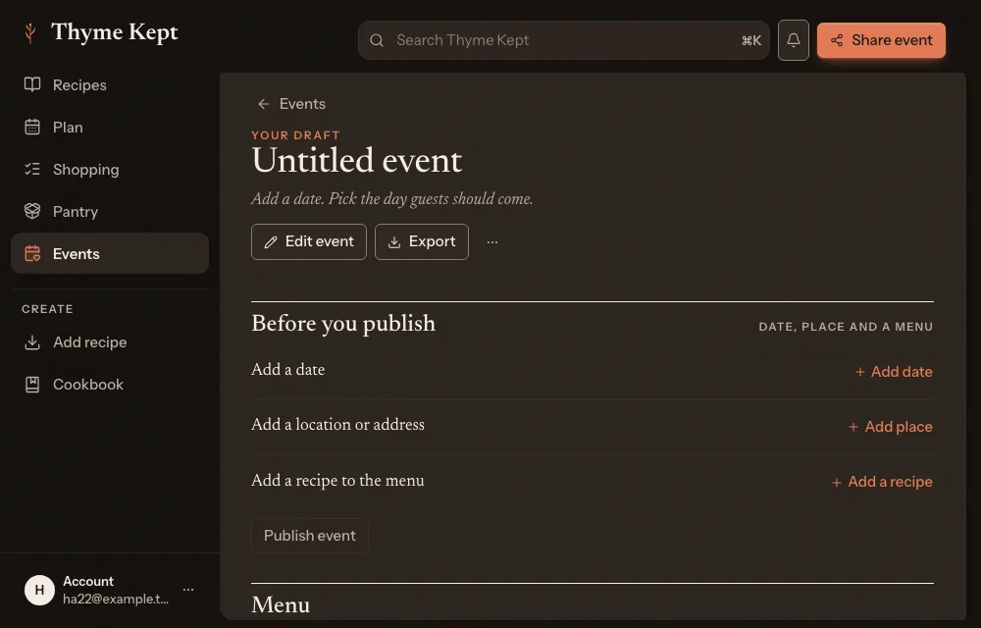Click the Pantry box icon
The width and height of the screenshot is (981, 628).
coord(32,211)
